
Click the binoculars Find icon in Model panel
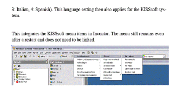19,66
